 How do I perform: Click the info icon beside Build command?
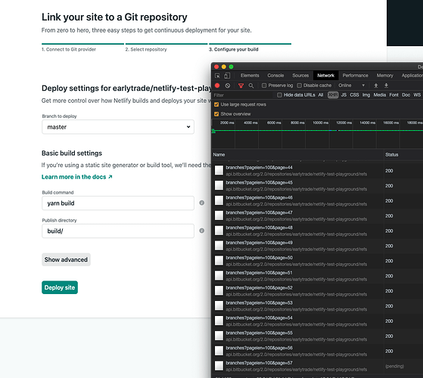(x=201, y=203)
